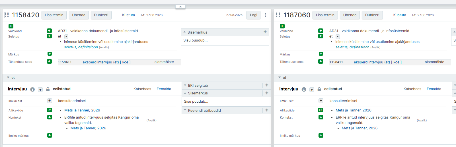
Task: Click Dubleeri button for entry 1187060
Action: coord(372,15)
